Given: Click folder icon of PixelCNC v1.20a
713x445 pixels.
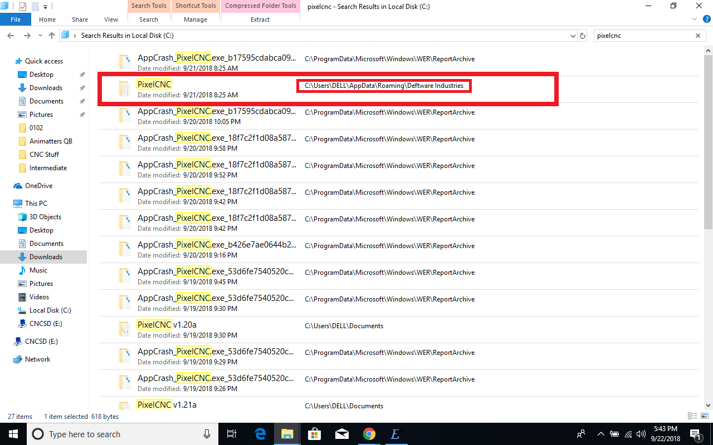Looking at the screenshot, I should point(125,329).
